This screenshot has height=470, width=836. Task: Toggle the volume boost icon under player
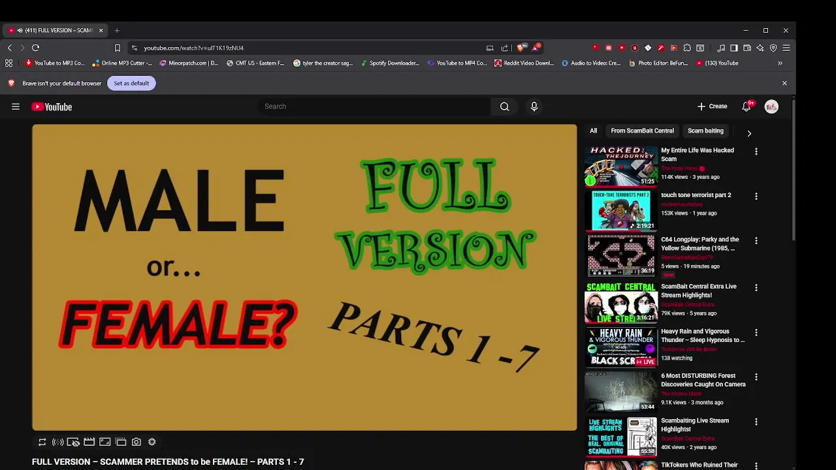57,442
